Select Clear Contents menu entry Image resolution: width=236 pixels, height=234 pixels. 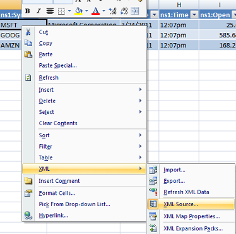click(84, 123)
